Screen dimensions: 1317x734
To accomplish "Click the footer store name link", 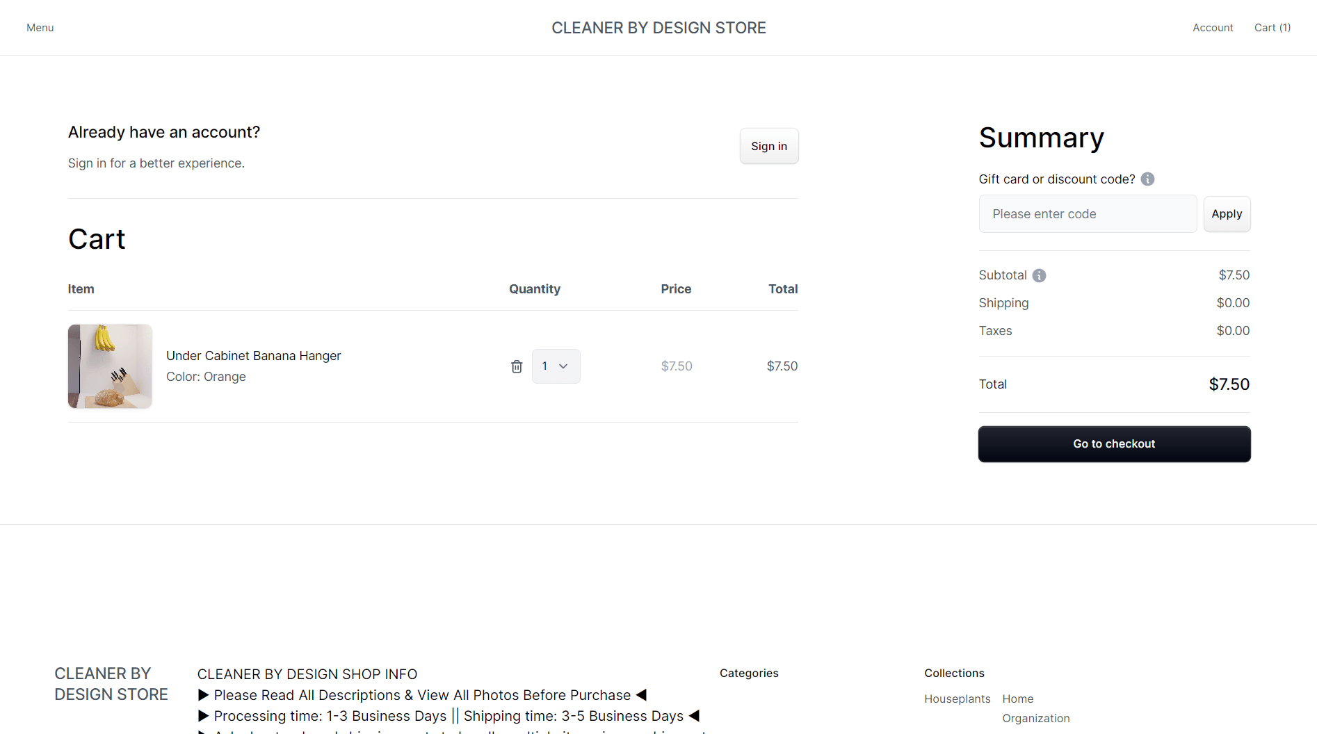I will tap(111, 683).
